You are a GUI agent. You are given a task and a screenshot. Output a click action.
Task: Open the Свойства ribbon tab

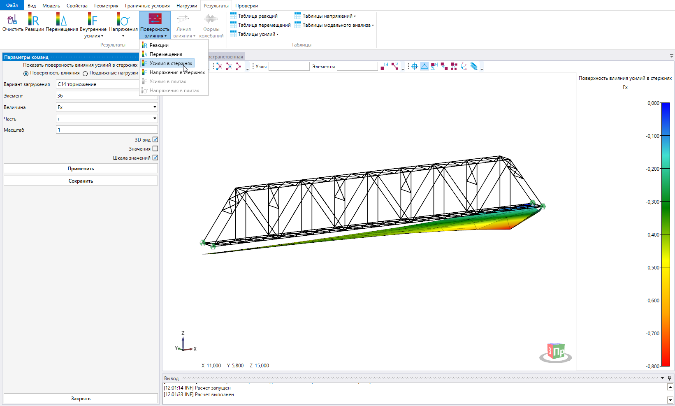point(77,6)
